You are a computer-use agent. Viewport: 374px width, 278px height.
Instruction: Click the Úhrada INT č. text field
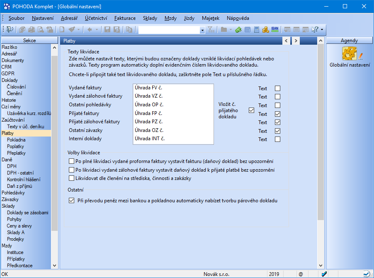click(x=173, y=139)
